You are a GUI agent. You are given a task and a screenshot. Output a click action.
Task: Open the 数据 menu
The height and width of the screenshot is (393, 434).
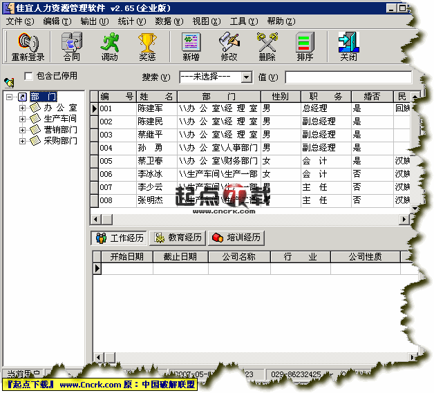coord(169,21)
